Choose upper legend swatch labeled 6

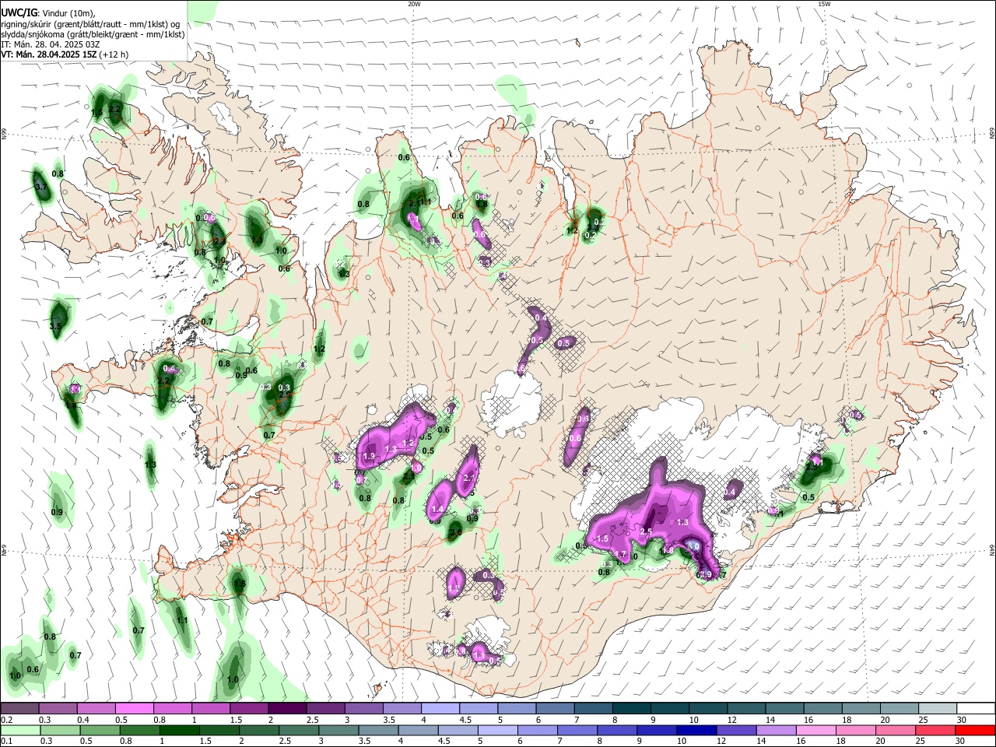(x=555, y=709)
